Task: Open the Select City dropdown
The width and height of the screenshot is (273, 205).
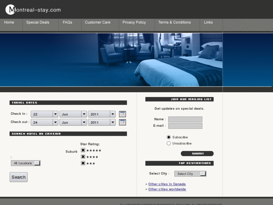Action: [x=192, y=174]
